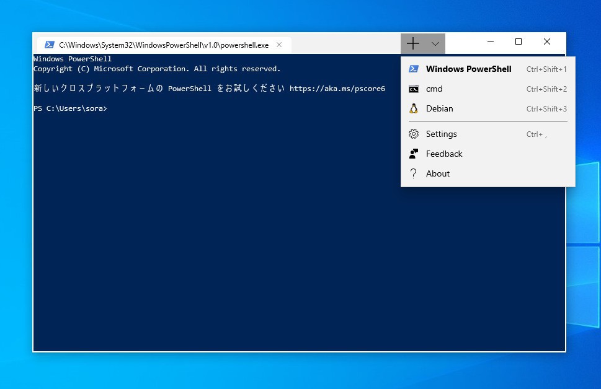Click the Feedback person icon
This screenshot has height=389, width=601.
(414, 154)
